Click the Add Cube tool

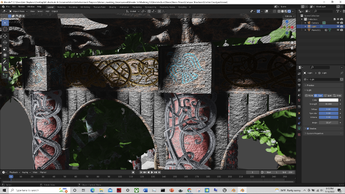pyautogui.click(x=5, y=75)
